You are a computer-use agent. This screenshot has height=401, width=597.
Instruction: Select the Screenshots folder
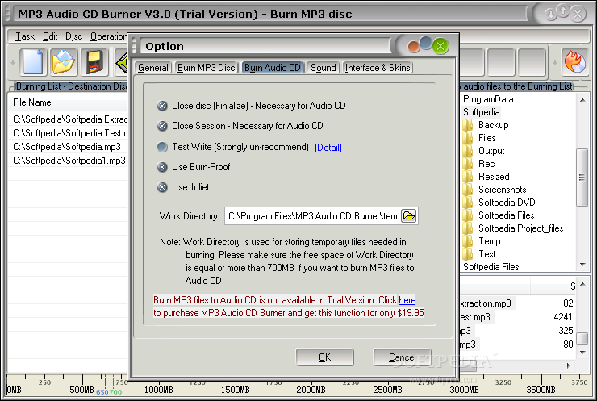tap(502, 190)
